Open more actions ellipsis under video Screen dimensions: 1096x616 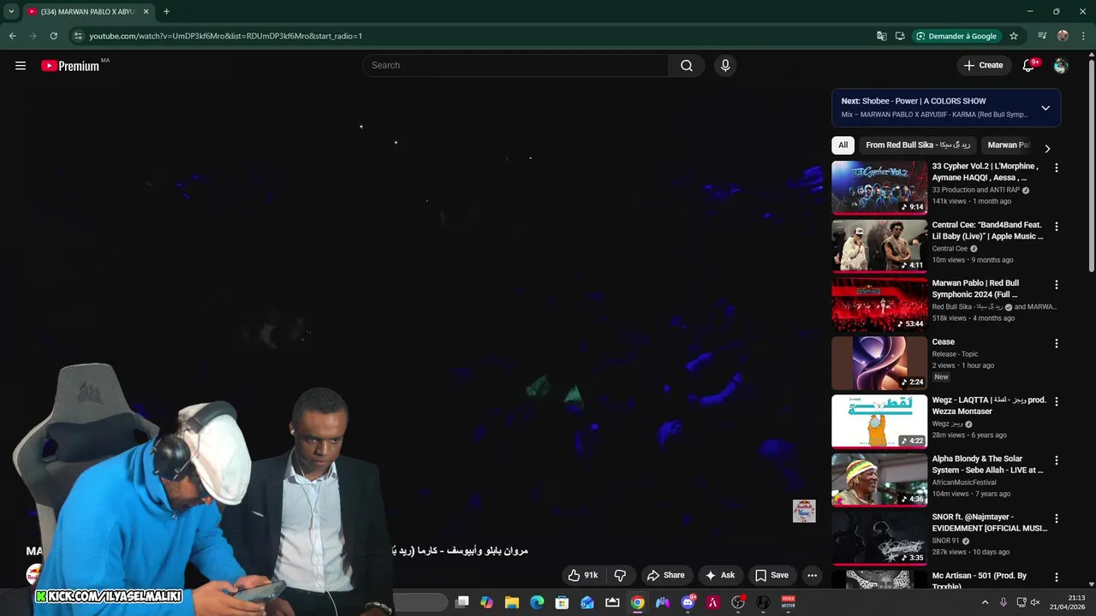tap(813, 575)
